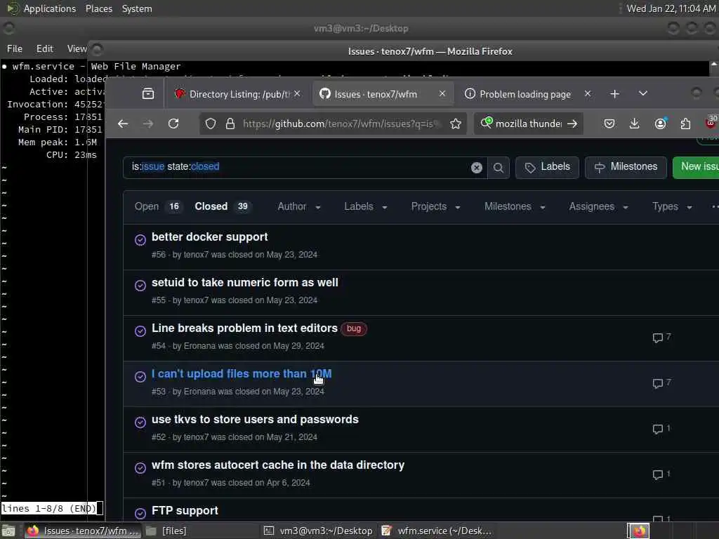Open the Firefox downloads panel
Viewport: 719px width, 539px height.
(635, 124)
